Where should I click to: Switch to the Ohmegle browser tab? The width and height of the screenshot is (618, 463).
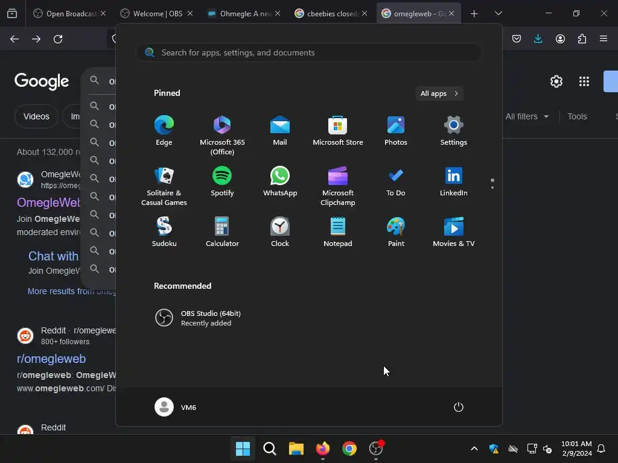[244, 13]
